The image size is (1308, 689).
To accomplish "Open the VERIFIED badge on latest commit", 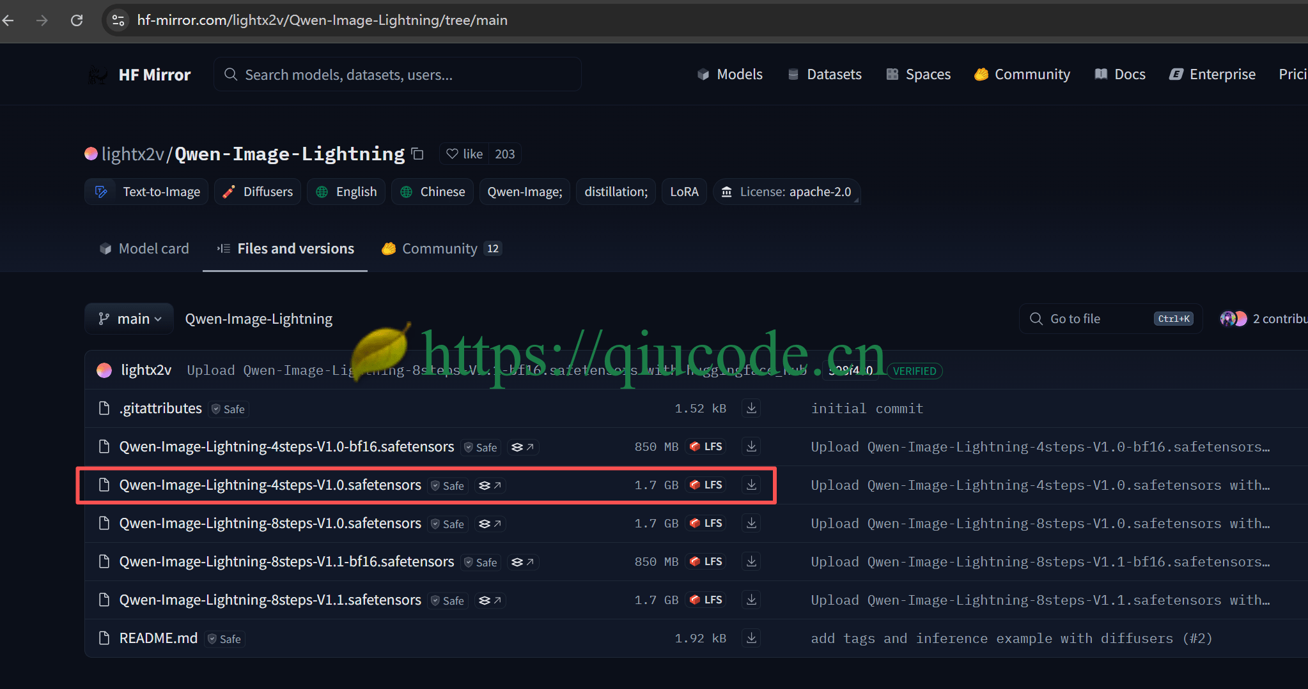I will tap(915, 371).
